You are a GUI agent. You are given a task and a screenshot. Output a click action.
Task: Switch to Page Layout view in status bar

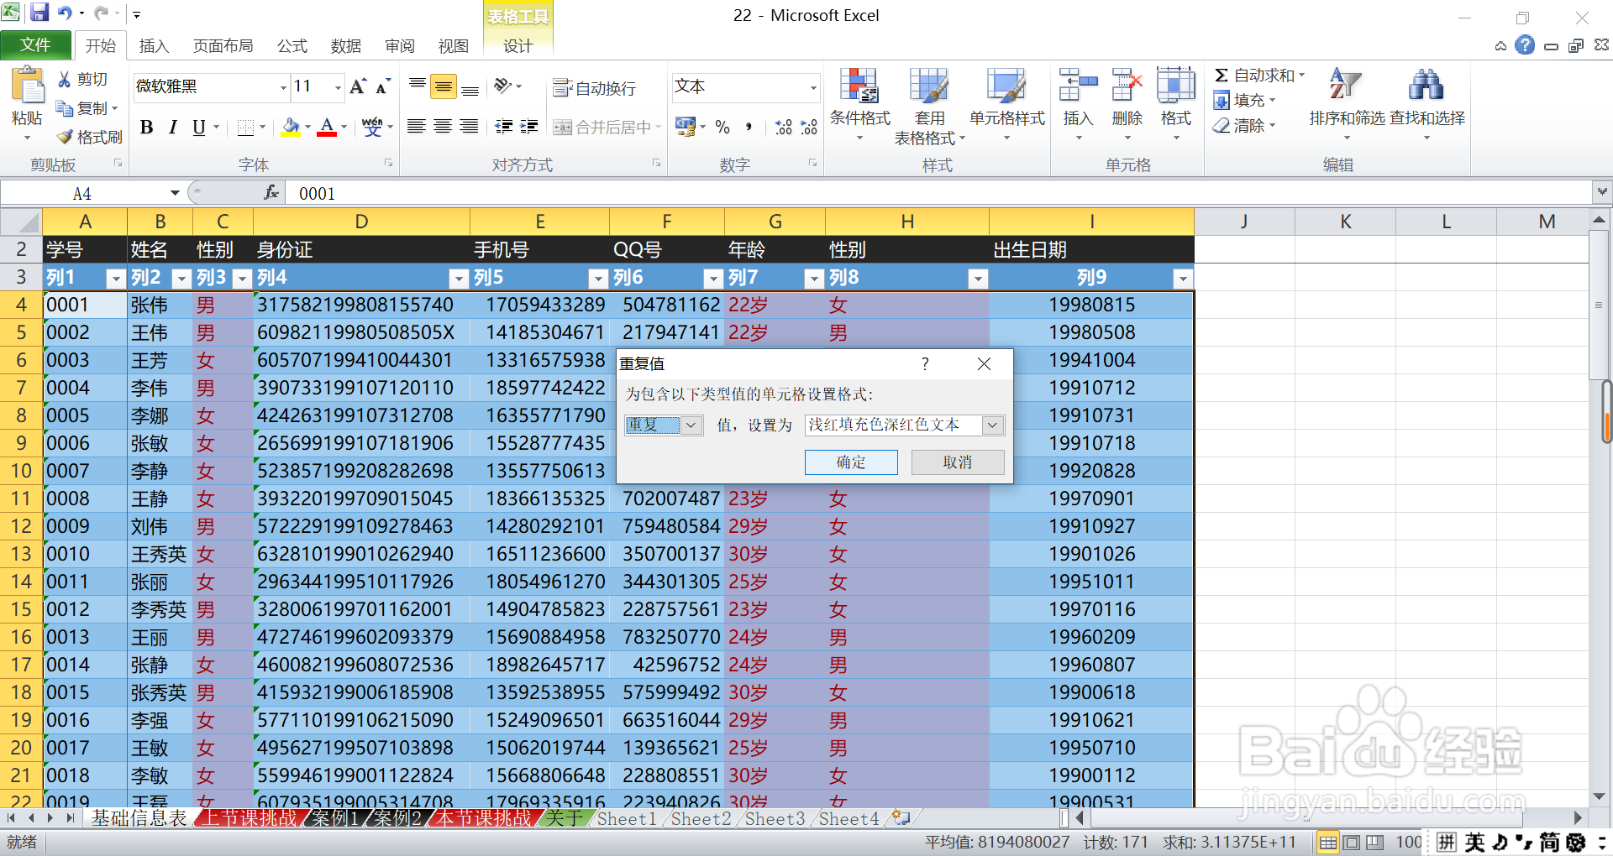coord(1352,843)
